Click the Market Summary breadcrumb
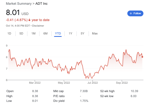 (x=19, y=4)
